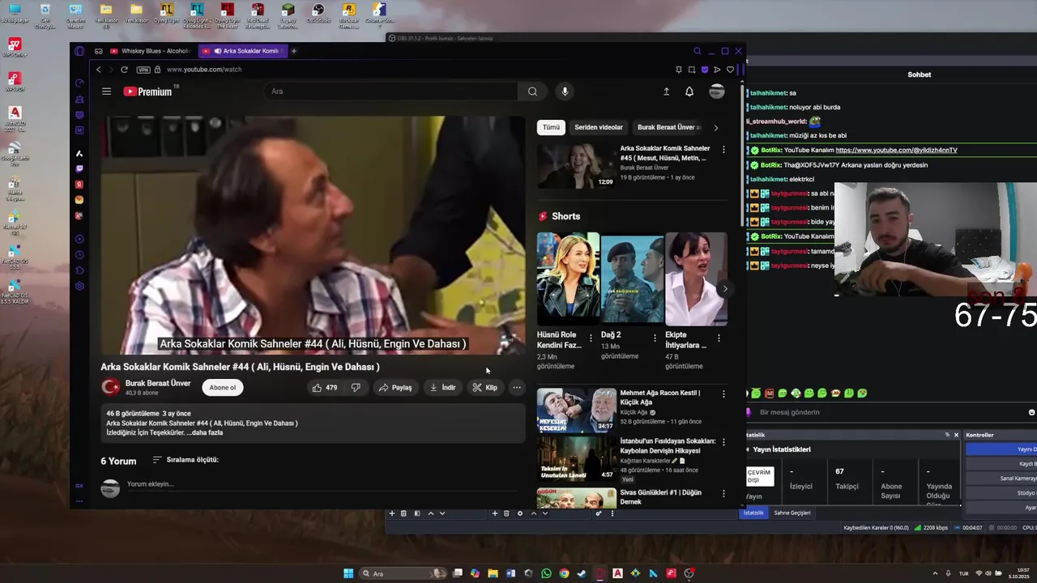Select the Burak Beraat Ünver chip
This screenshot has width=1037, height=583.
pos(668,127)
